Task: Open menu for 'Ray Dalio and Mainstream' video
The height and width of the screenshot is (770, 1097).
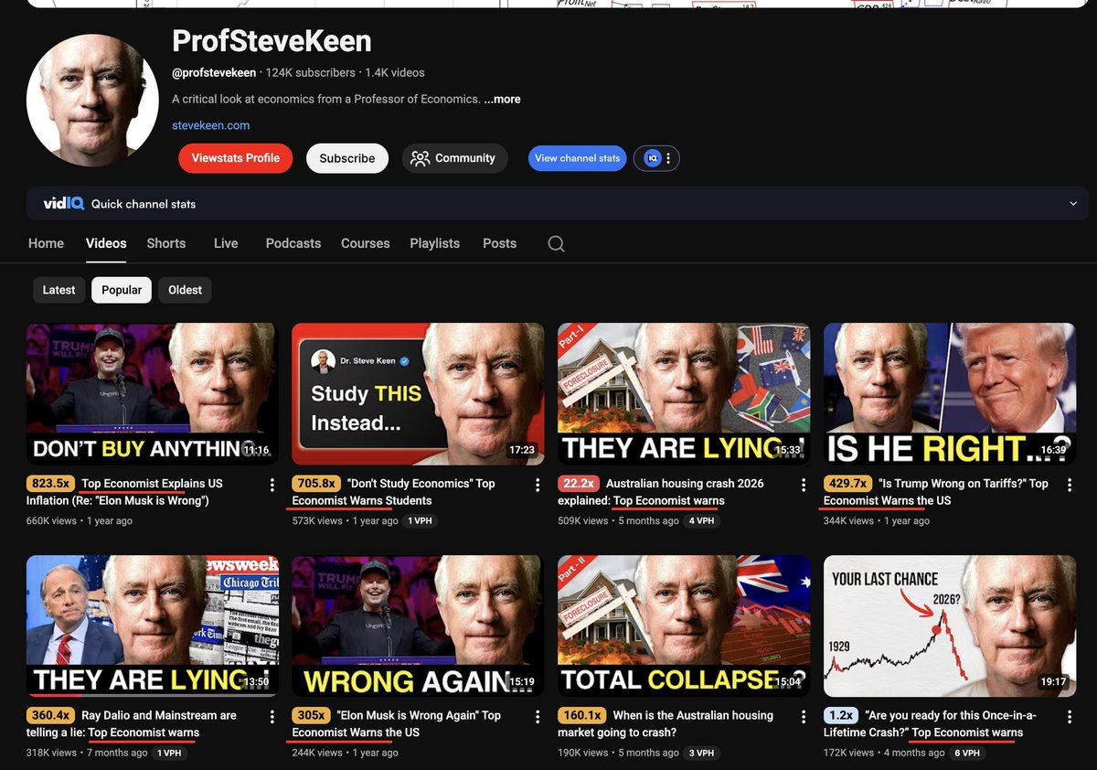Action: click(x=272, y=717)
